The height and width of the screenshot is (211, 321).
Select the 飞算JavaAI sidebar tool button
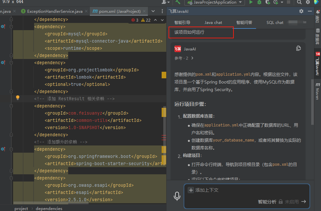click(317, 64)
